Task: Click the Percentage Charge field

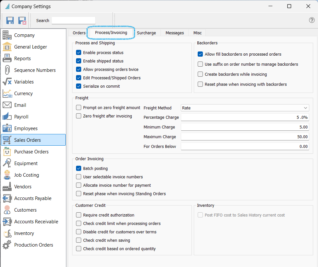Action: point(245,117)
